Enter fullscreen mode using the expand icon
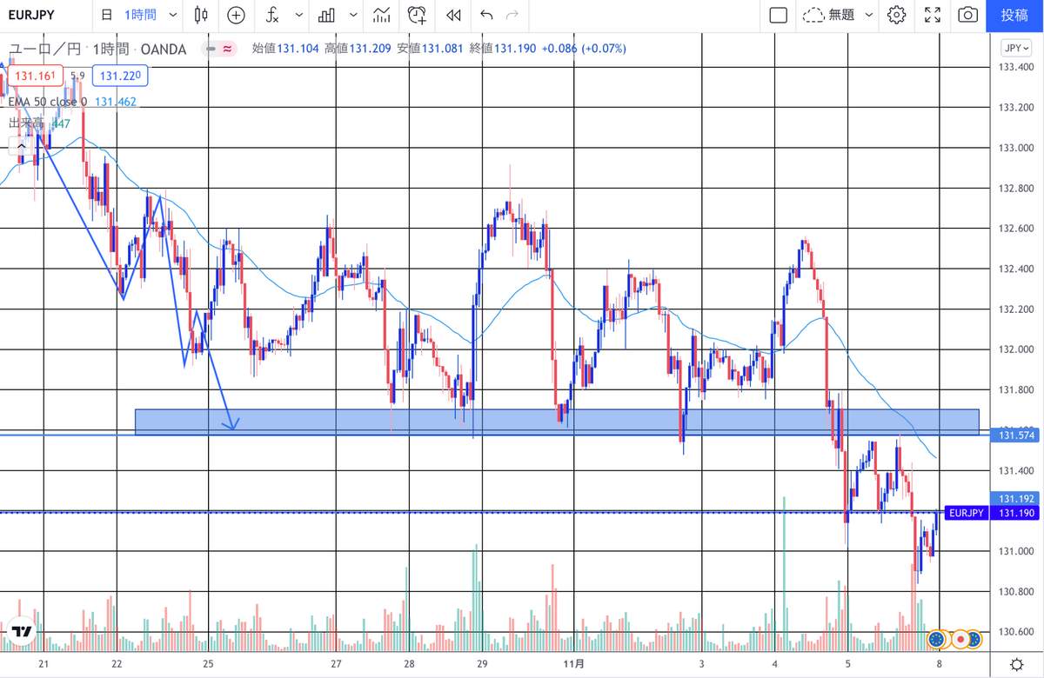 [x=933, y=15]
